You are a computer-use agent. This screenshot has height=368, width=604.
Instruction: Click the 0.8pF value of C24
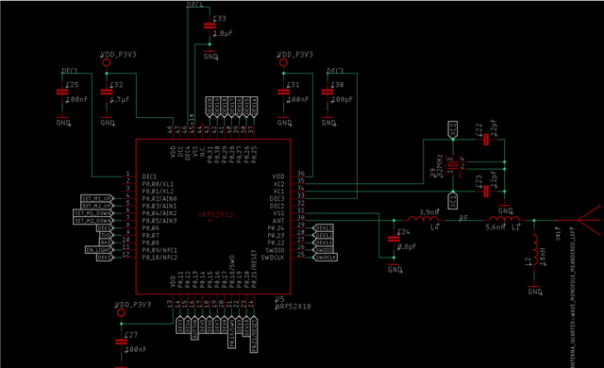pos(407,246)
